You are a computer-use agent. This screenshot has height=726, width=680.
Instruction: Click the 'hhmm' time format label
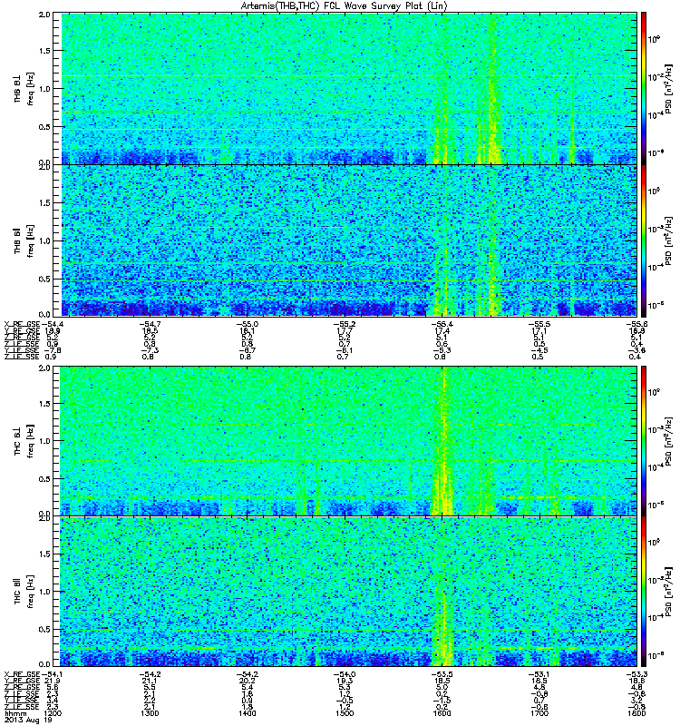click(x=15, y=713)
